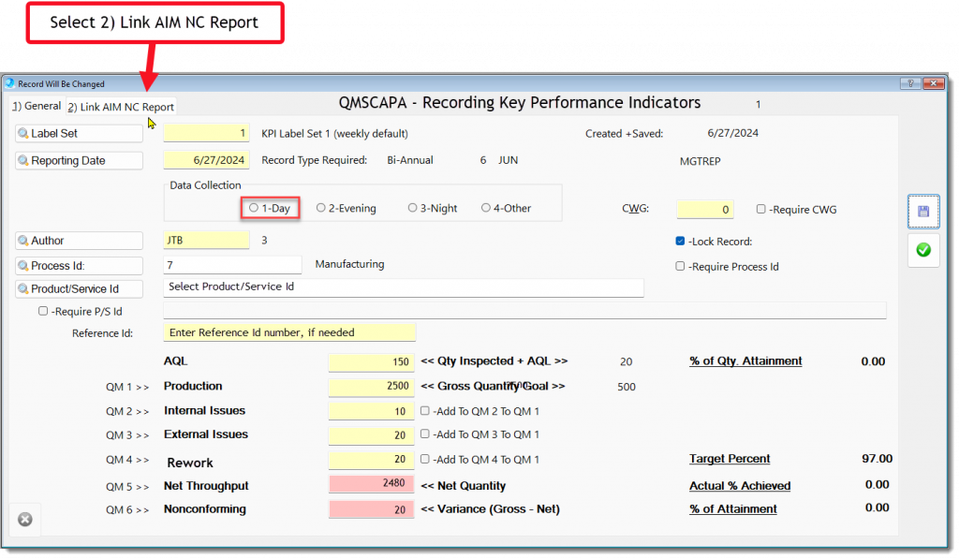This screenshot has height=559, width=959.
Task: Click the Net Quantity label
Action: click(463, 486)
